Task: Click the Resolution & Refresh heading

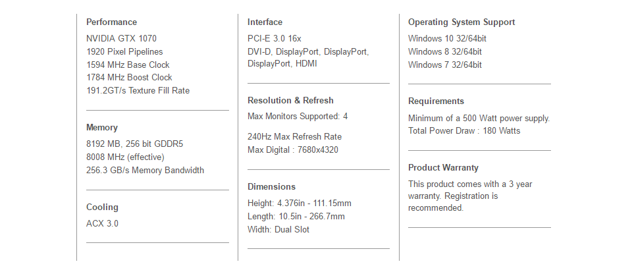Action: [290, 101]
